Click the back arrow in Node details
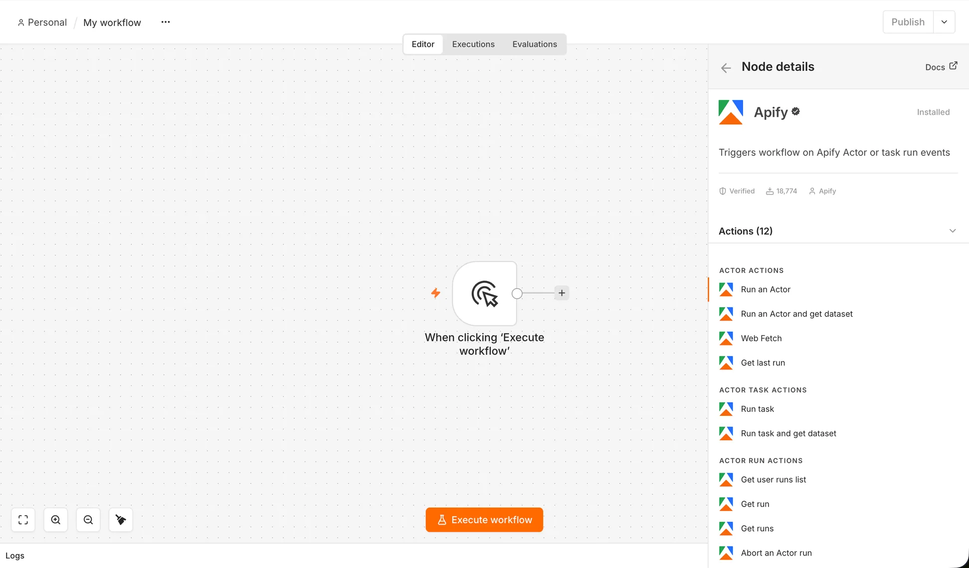The image size is (969, 568). [726, 68]
